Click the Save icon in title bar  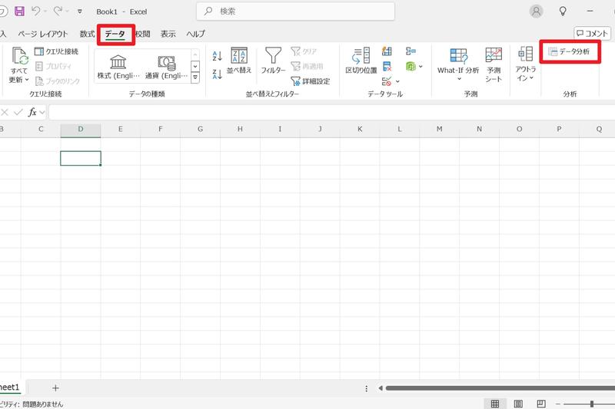(19, 11)
